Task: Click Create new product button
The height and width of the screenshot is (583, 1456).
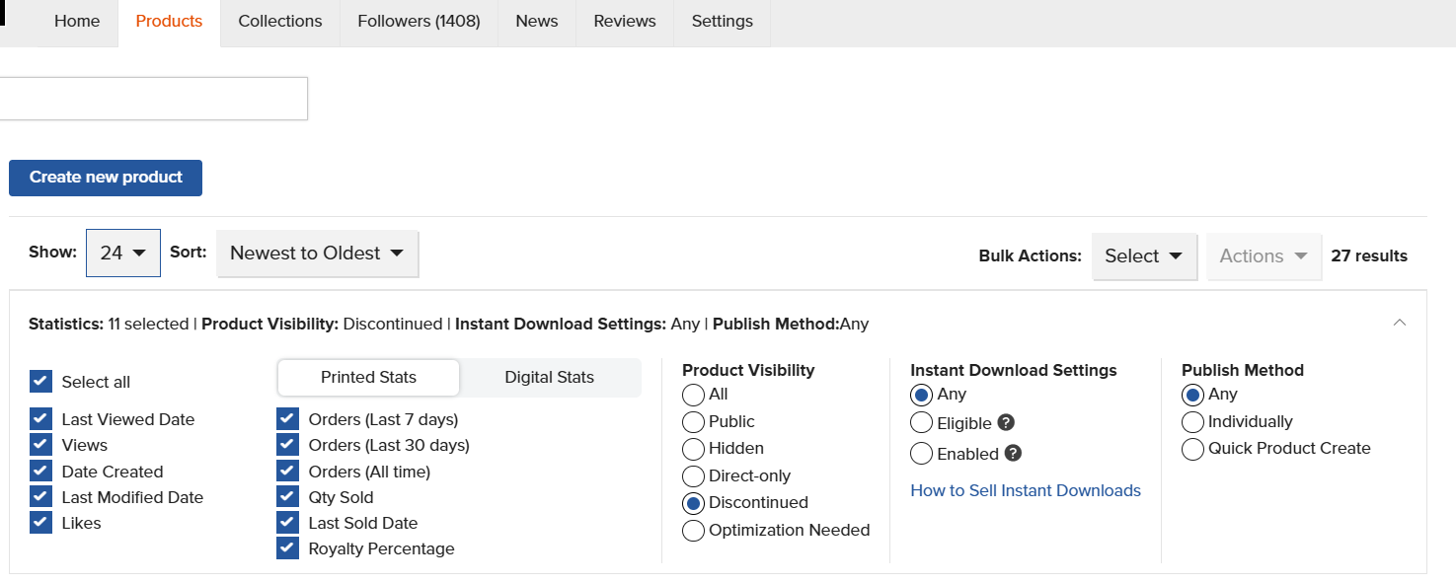Action: click(x=106, y=178)
